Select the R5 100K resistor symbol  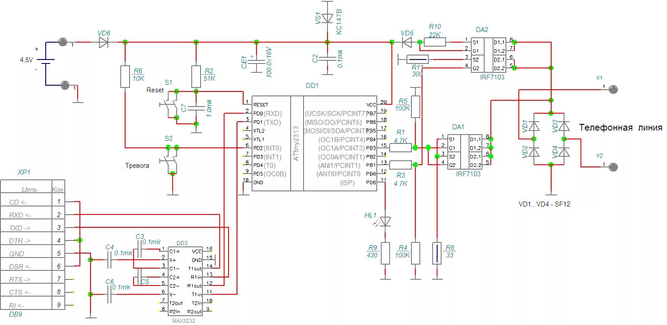click(415, 107)
